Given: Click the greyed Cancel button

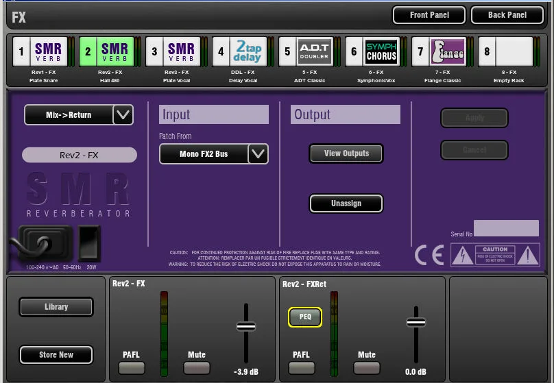Looking at the screenshot, I should pyautogui.click(x=474, y=150).
